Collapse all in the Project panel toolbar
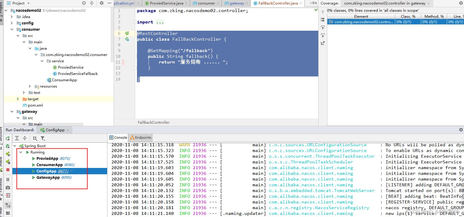464x217 pixels. 92,3
